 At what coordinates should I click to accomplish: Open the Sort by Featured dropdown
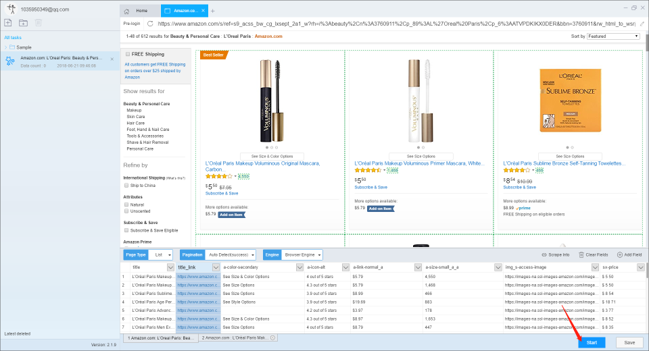(613, 36)
